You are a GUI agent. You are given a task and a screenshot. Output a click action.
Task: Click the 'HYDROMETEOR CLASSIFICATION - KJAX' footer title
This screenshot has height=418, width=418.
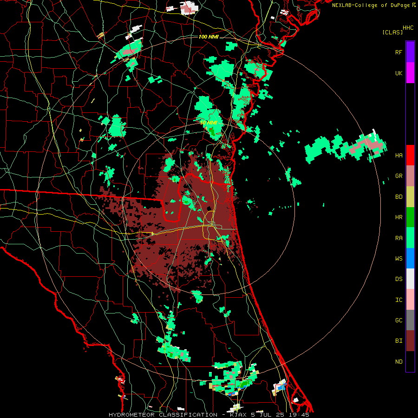[177, 415]
